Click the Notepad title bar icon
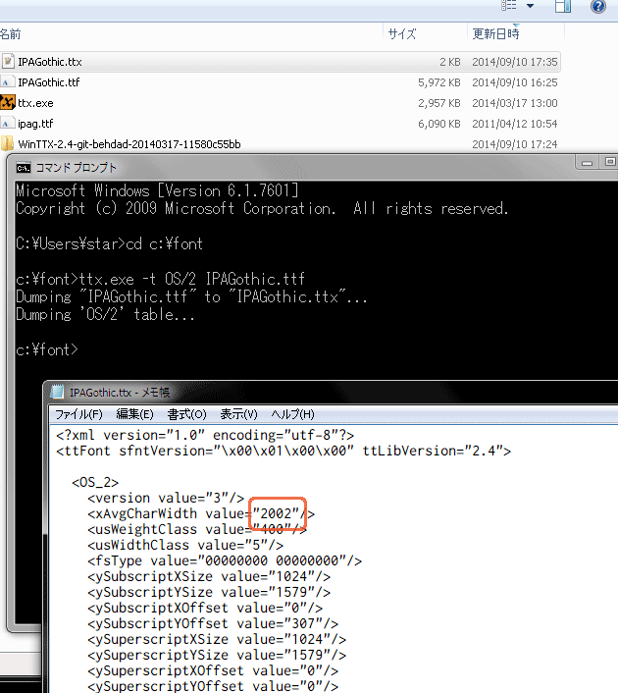Screen dimensions: 618x693 click(58, 392)
